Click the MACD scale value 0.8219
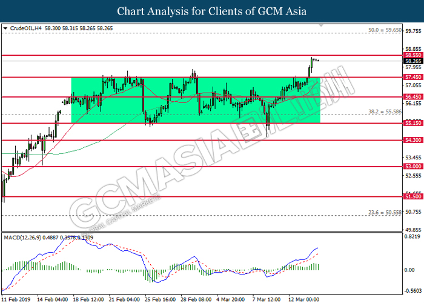424x303 pixels. coord(413,236)
